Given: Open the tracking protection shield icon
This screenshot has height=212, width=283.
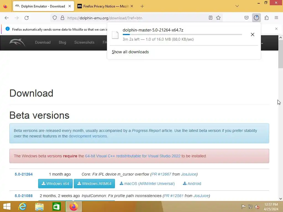Looking at the screenshot, I should [x=55, y=18].
